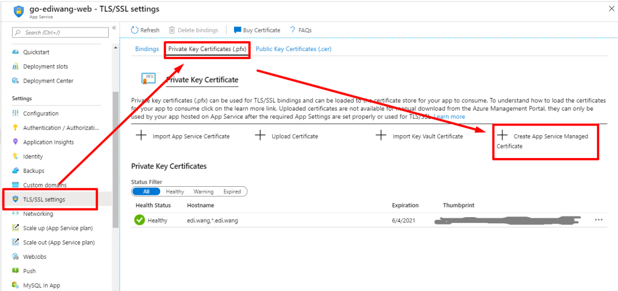The height and width of the screenshot is (291, 618).
Task: Click the FAQs question mark icon
Action: 292,30
